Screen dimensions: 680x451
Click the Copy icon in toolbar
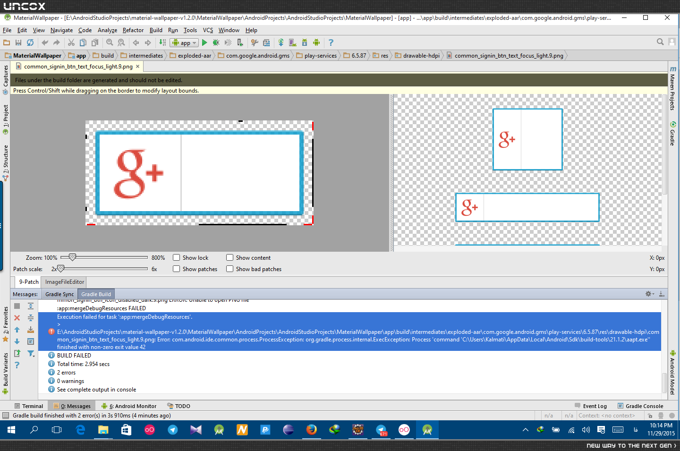click(x=83, y=43)
